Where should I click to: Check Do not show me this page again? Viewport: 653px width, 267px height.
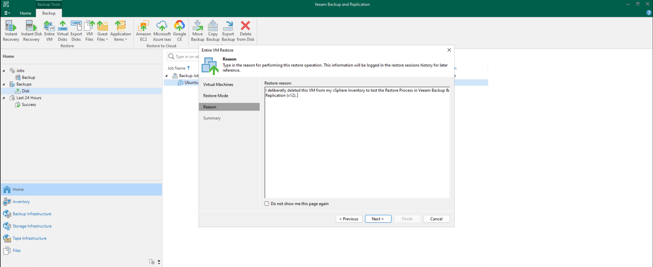(267, 203)
